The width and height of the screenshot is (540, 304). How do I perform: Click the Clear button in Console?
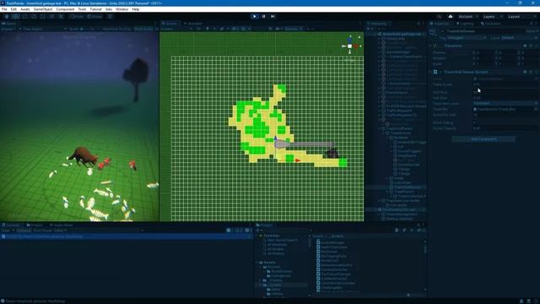point(5,231)
